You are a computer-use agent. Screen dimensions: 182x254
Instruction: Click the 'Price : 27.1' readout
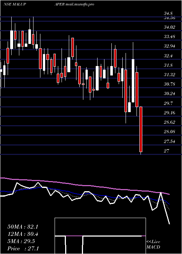tap(23, 249)
